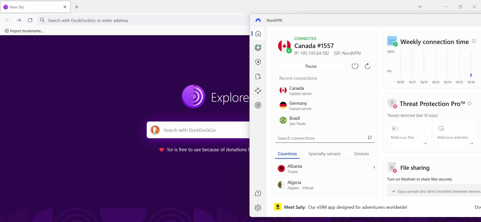This screenshot has height=222, width=481.
Task: Click the ISP: NordVPN text
Action: point(347,53)
